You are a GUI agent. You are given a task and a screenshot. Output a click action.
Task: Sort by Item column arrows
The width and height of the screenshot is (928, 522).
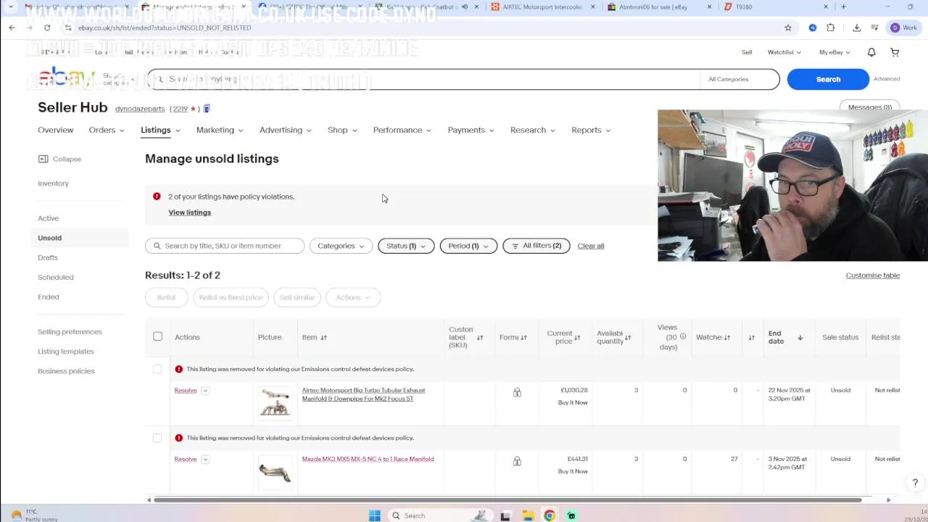coord(323,337)
